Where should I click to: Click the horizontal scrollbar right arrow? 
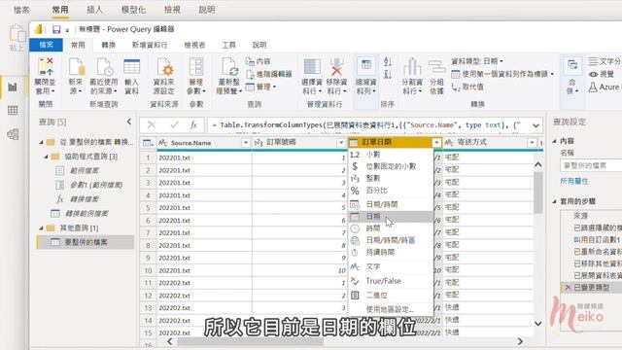point(520,341)
